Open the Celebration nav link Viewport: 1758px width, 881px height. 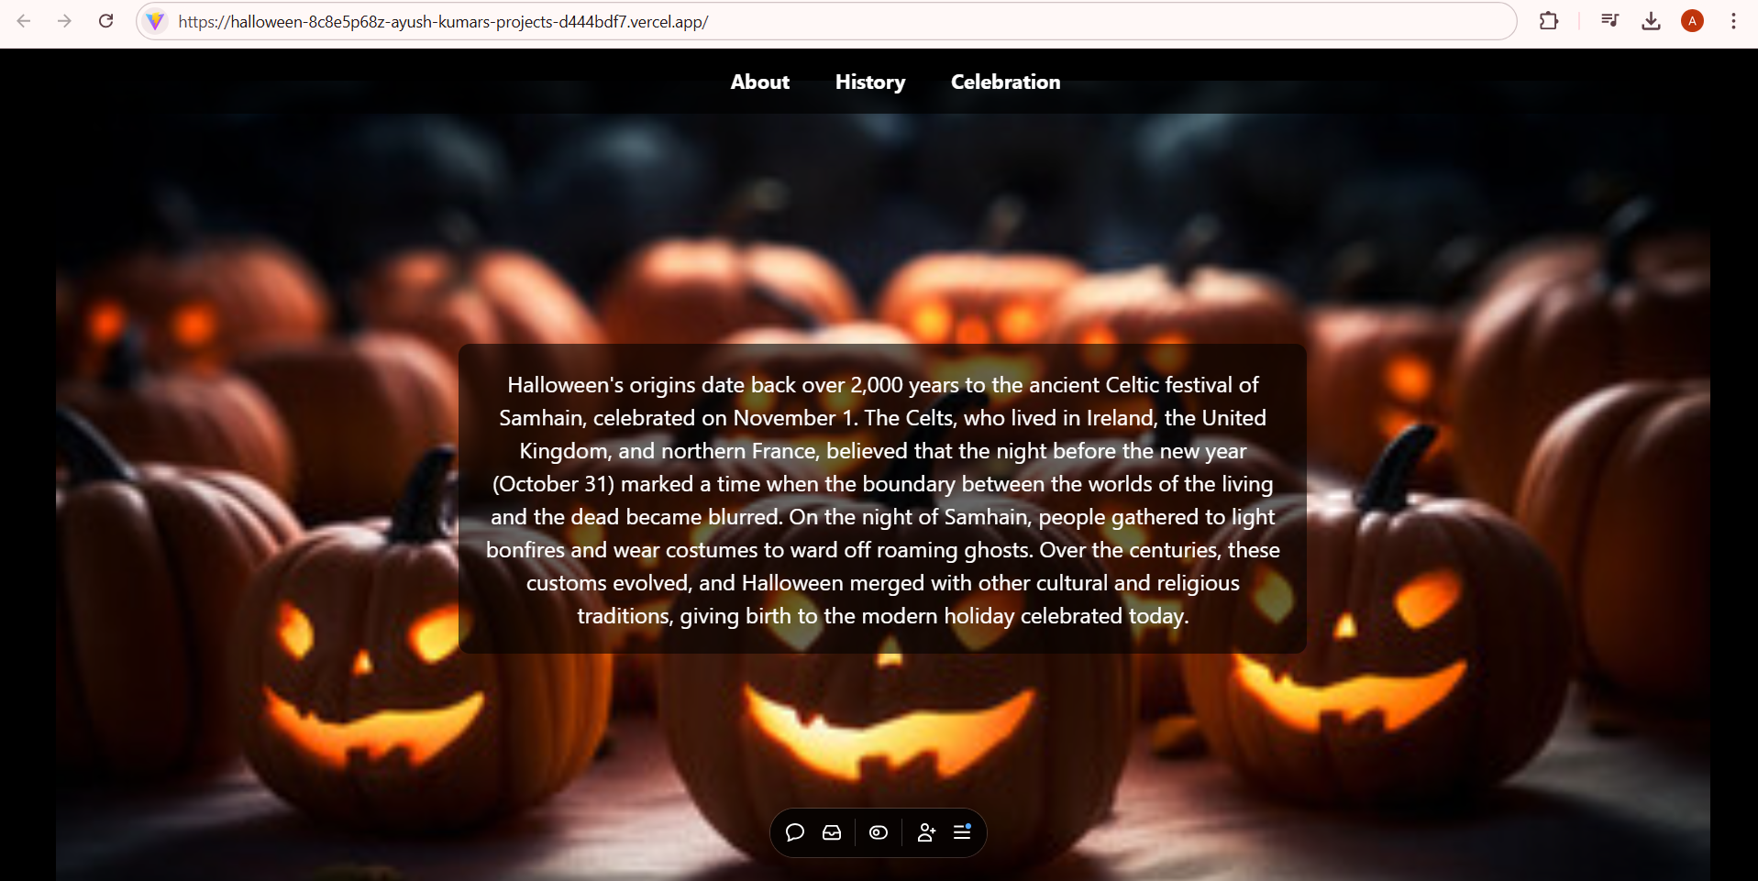[x=1005, y=82]
